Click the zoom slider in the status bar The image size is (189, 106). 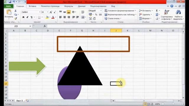[x=173, y=104]
